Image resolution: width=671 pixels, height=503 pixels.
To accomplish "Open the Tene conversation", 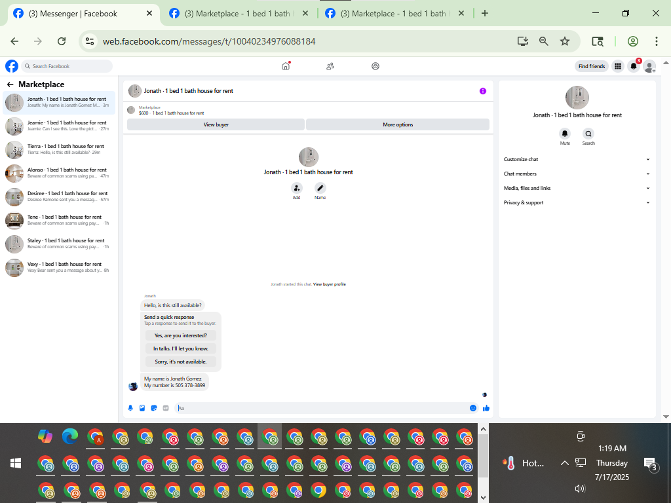I will click(x=59, y=220).
